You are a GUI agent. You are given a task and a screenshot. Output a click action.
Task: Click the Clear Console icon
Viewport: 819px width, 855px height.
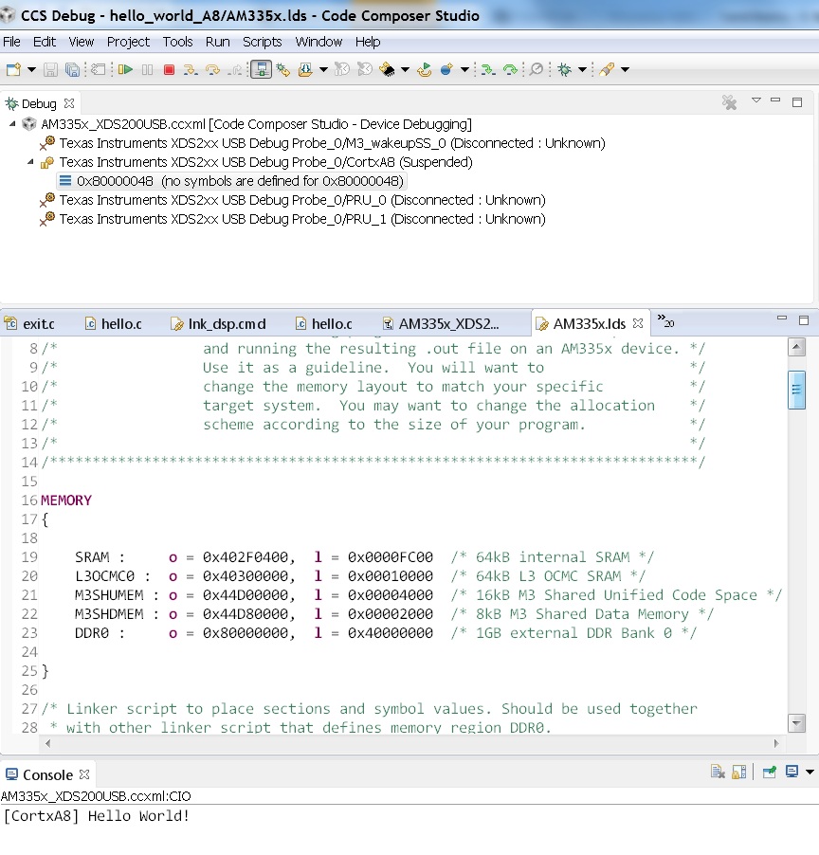719,773
